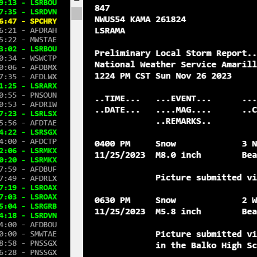The width and height of the screenshot is (257, 257).
Task: Click the scrollbar thumb of the product list
Action: click(77, 13)
